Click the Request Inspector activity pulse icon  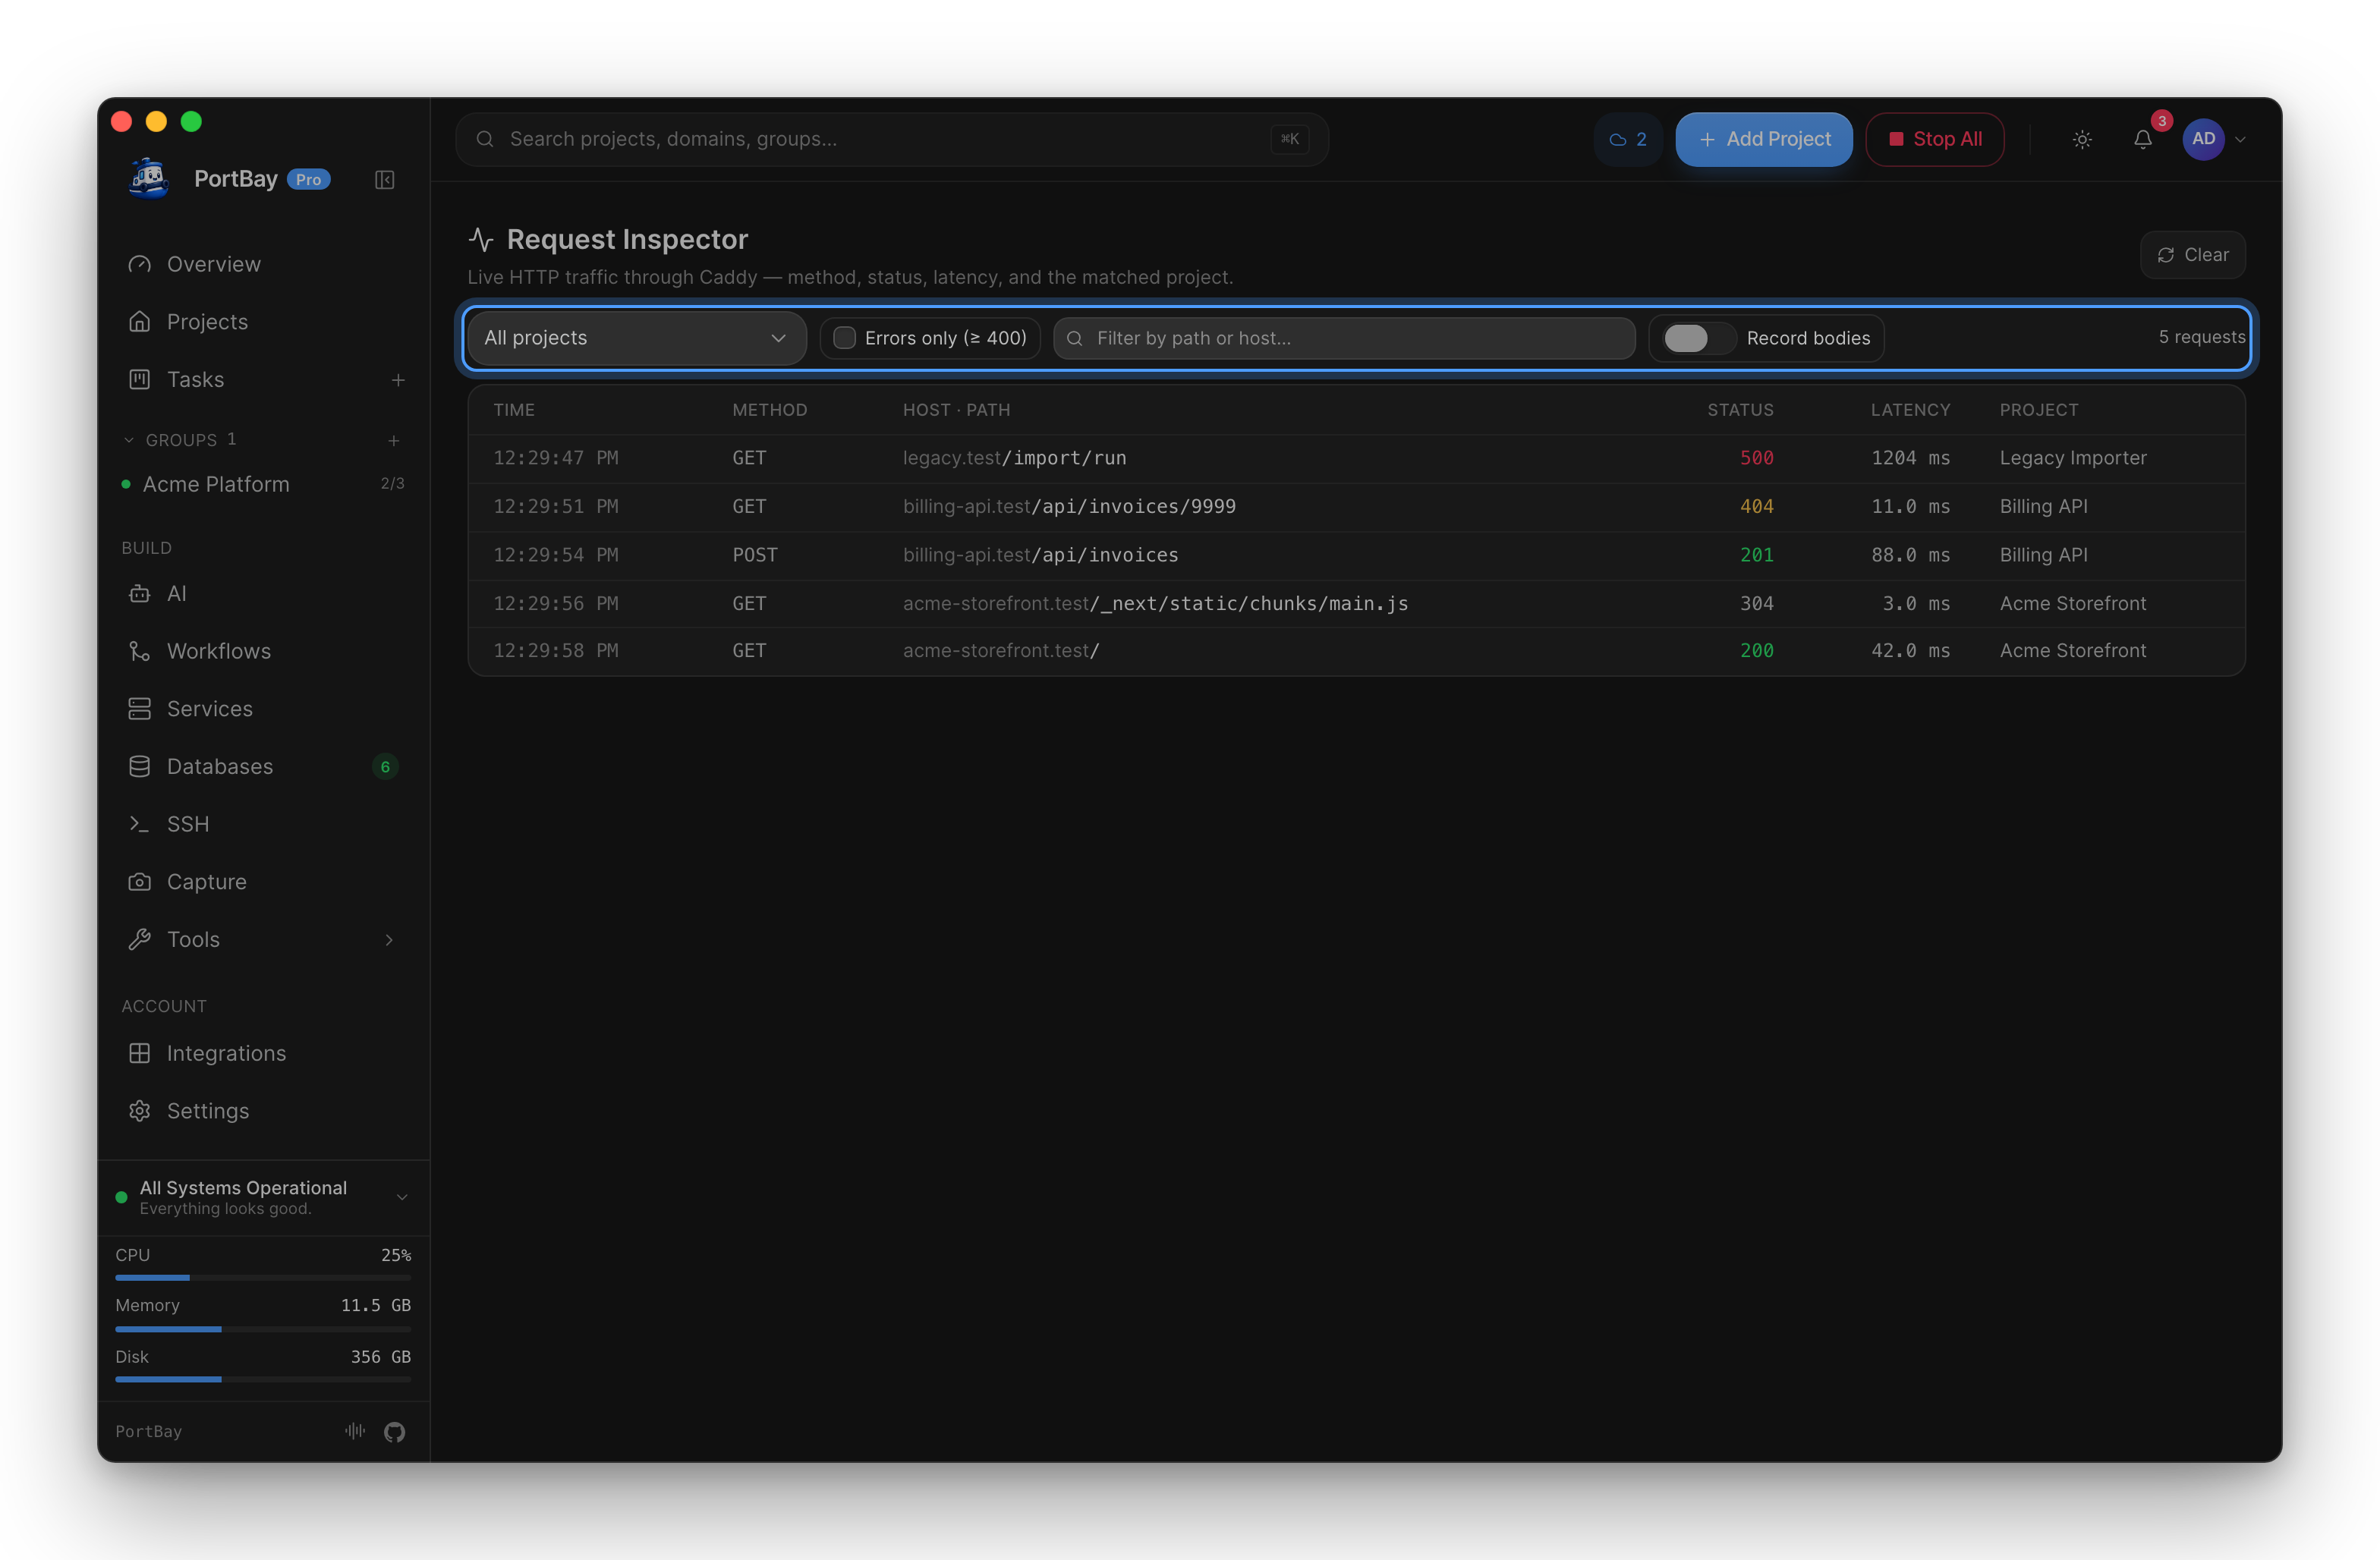481,239
